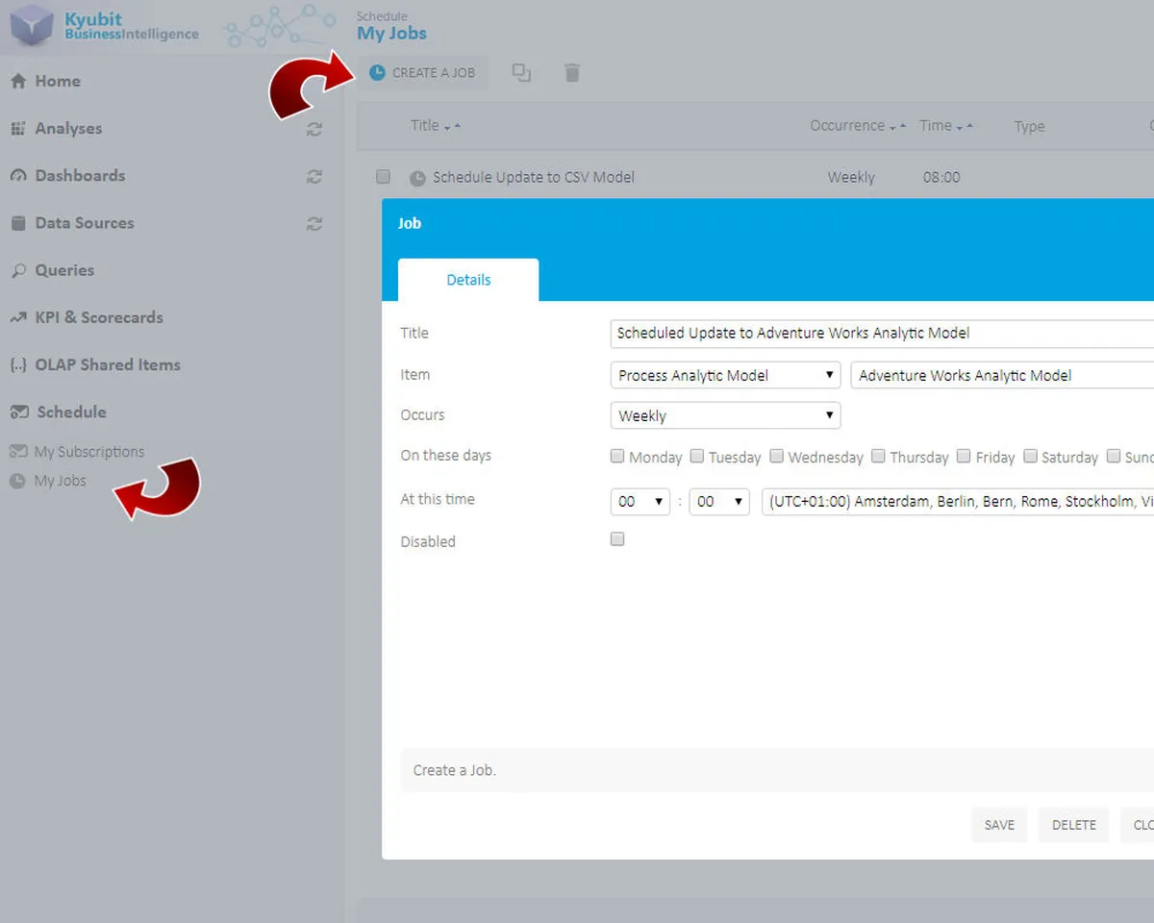This screenshot has height=923, width=1154.
Task: Check the Wednesday checkbox
Action: click(x=777, y=457)
